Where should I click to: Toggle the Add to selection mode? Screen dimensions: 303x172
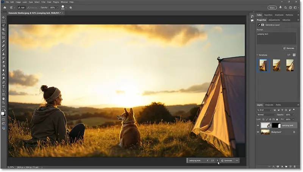[x=22, y=8]
